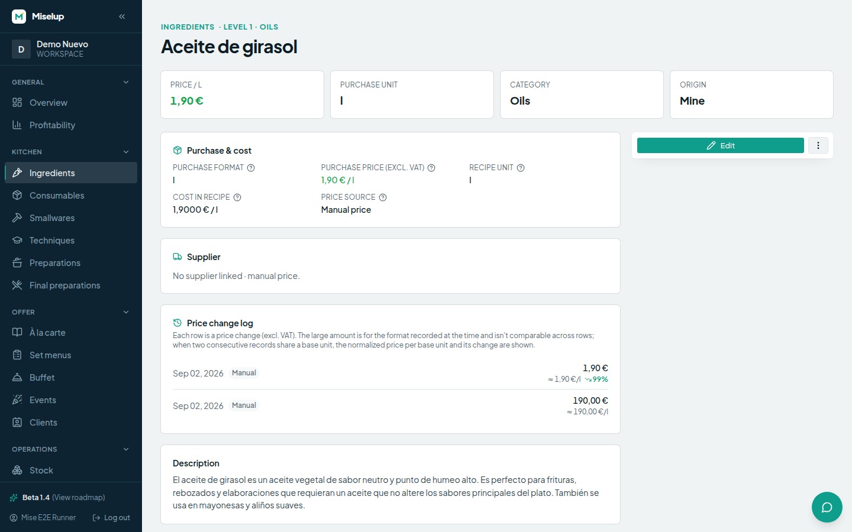Click the Mine origin card
852x532 pixels.
pyautogui.click(x=751, y=95)
